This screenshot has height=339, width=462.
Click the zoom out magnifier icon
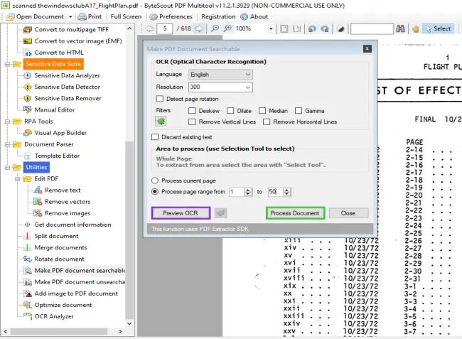click(215, 28)
